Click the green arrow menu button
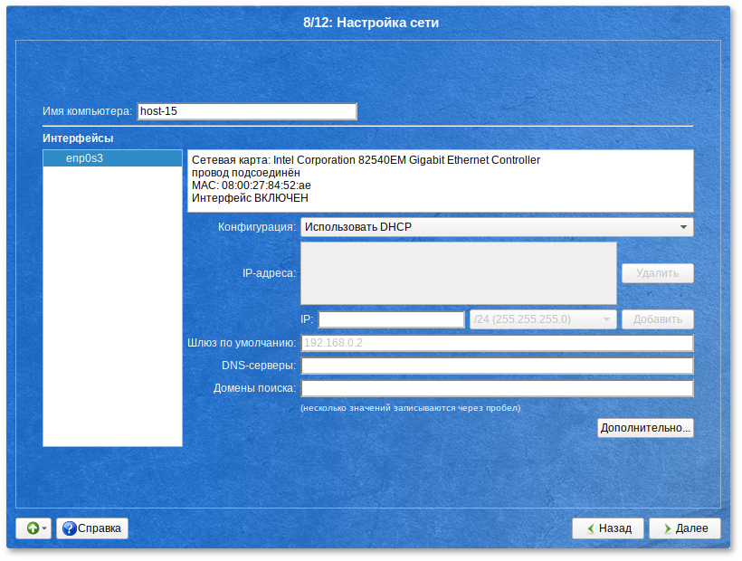742x561 pixels. (x=33, y=528)
